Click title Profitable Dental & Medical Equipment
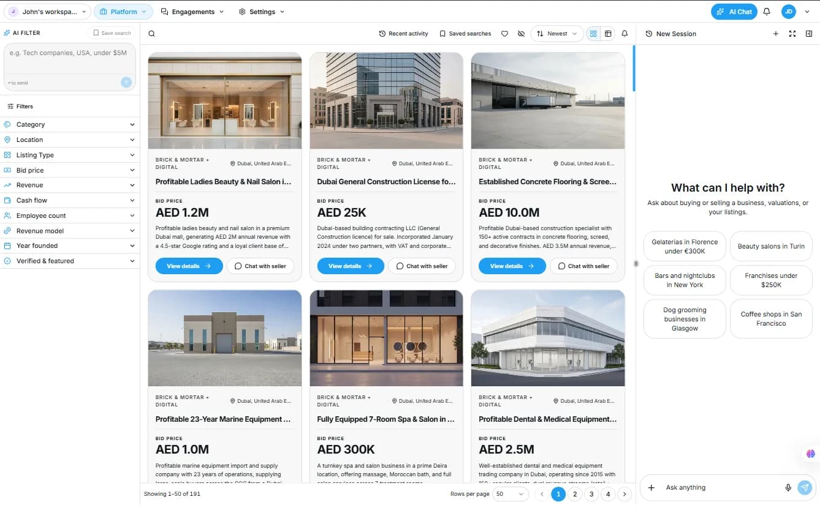 [x=548, y=419]
